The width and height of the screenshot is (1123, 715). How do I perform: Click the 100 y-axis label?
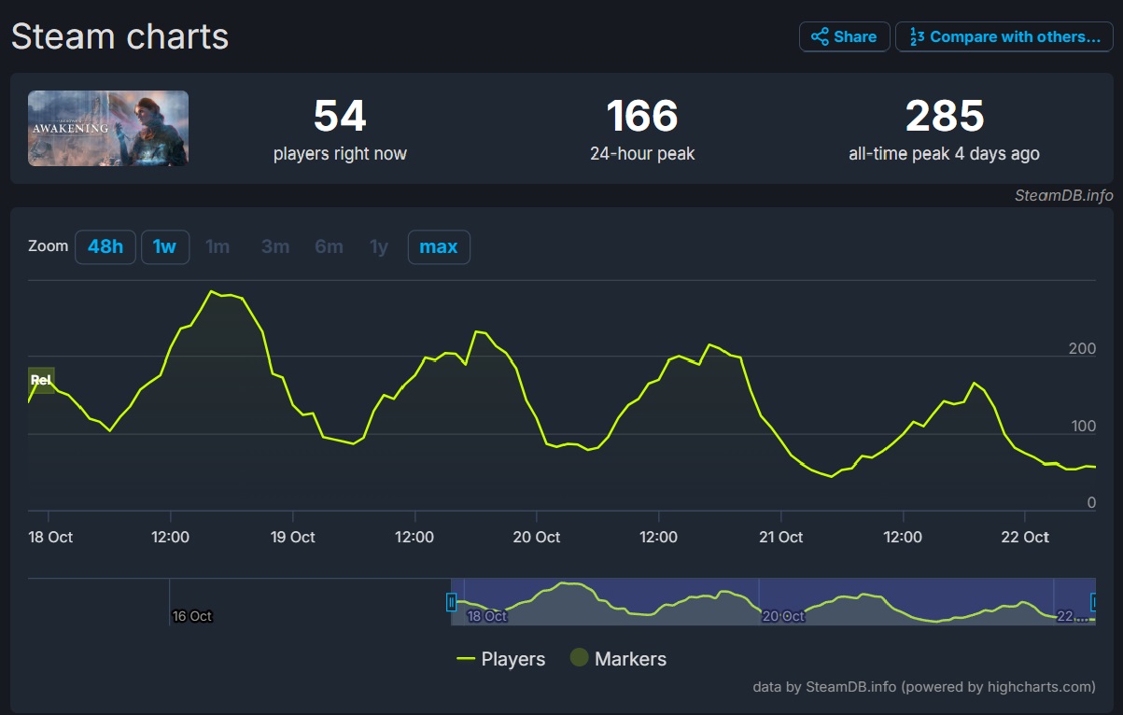pos(1082,427)
